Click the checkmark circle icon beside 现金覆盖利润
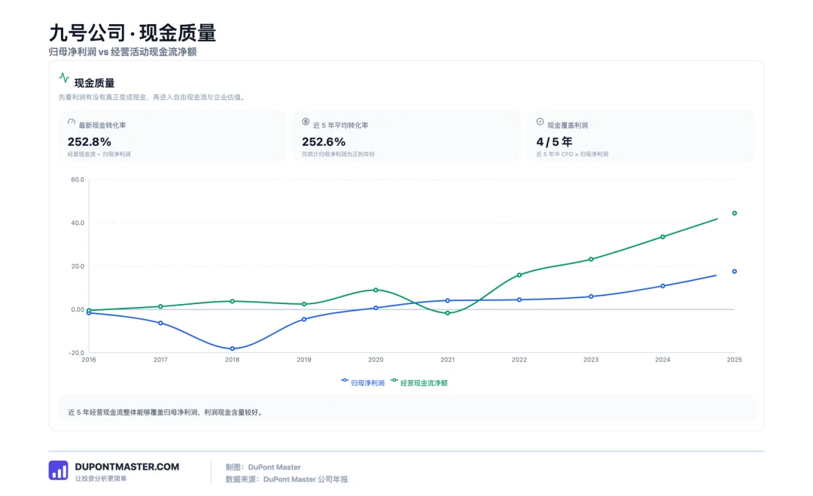 coord(540,122)
